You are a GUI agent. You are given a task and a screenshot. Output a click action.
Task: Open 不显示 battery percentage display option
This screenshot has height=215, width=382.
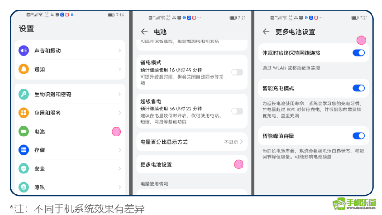pos(233,142)
